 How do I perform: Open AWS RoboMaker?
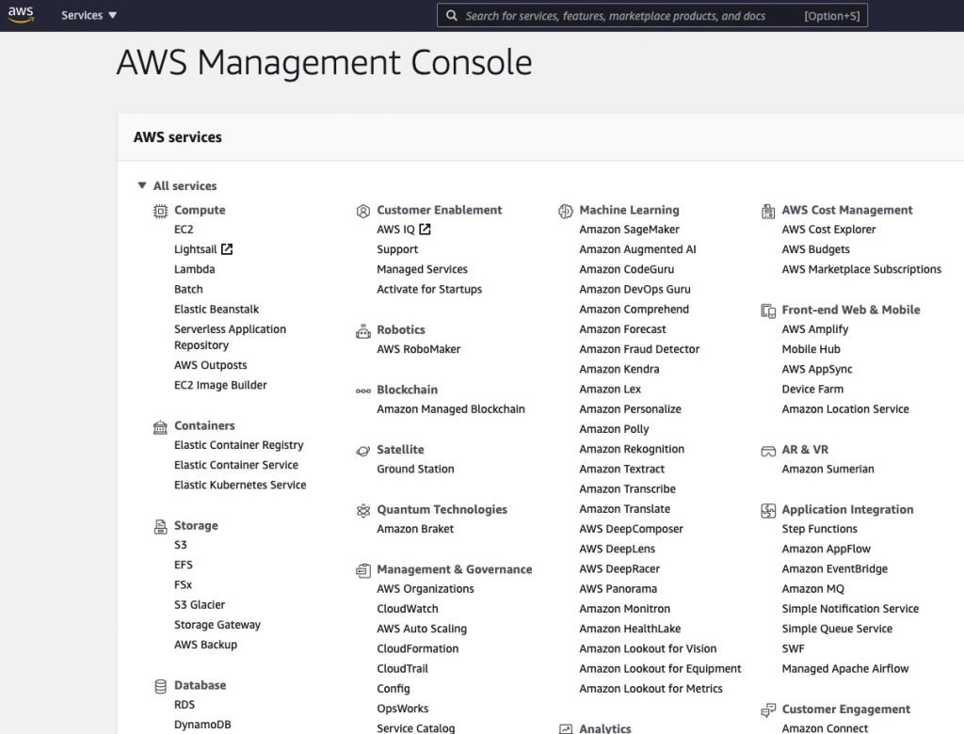click(x=418, y=349)
